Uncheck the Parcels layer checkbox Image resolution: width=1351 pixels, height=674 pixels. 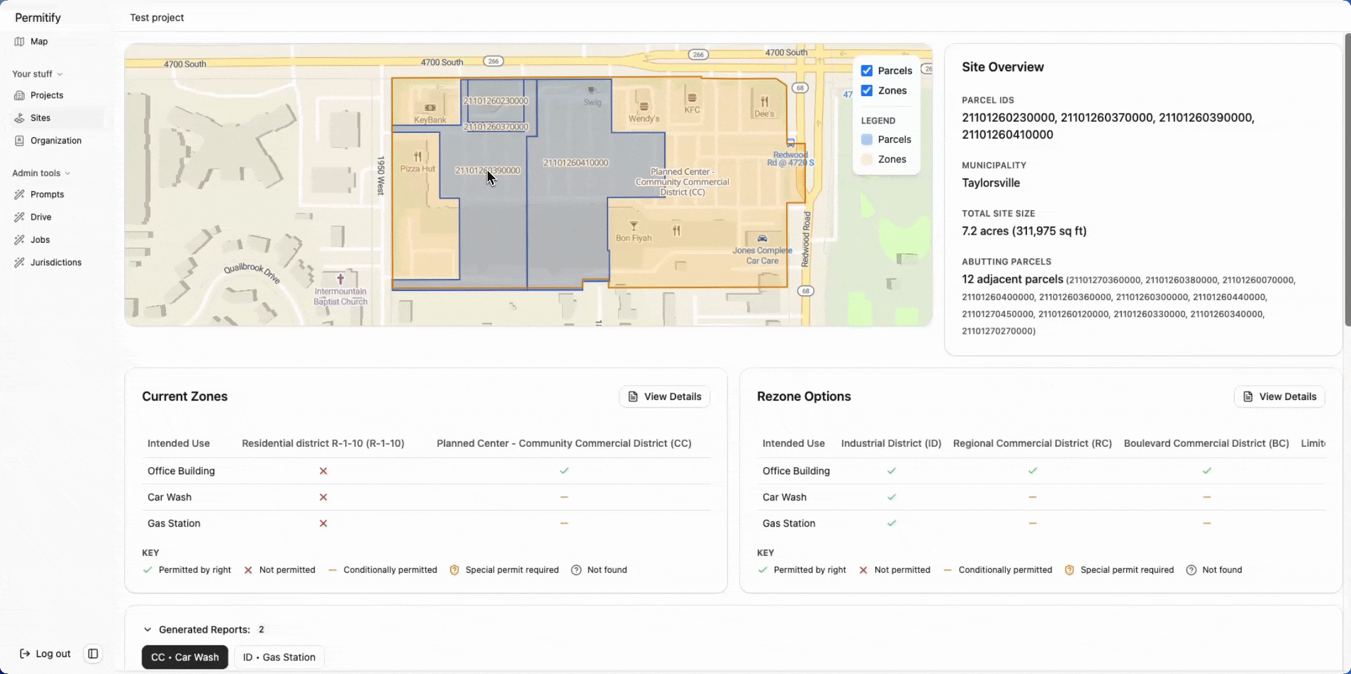click(x=867, y=71)
